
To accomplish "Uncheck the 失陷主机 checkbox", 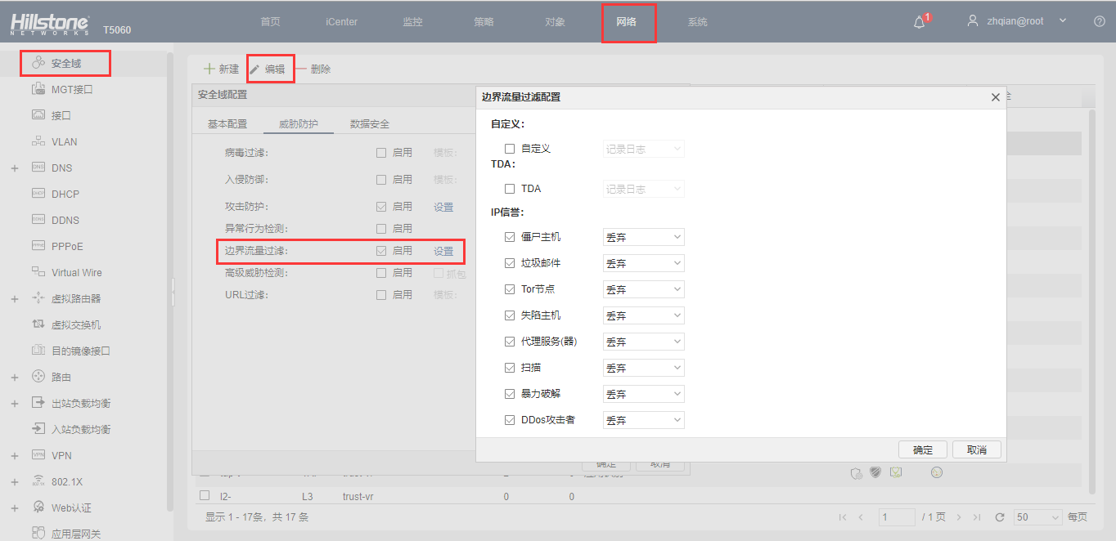I will 510,315.
